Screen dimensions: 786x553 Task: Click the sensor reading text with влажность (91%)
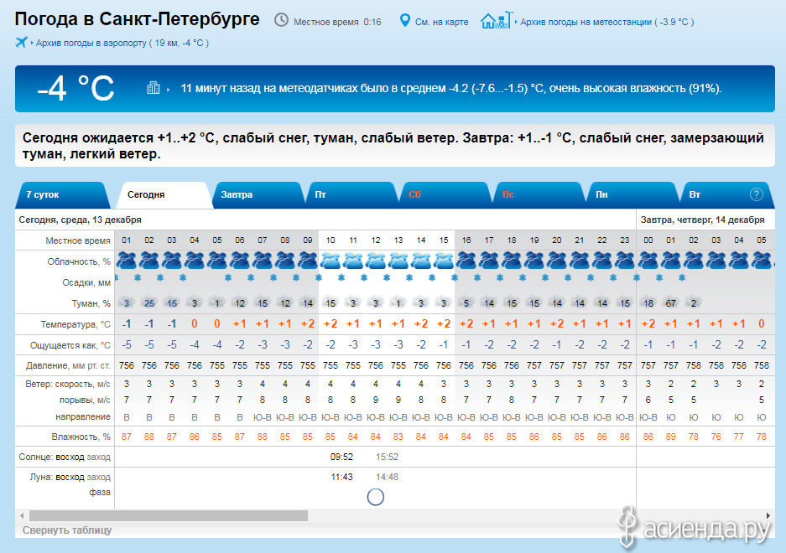point(451,89)
